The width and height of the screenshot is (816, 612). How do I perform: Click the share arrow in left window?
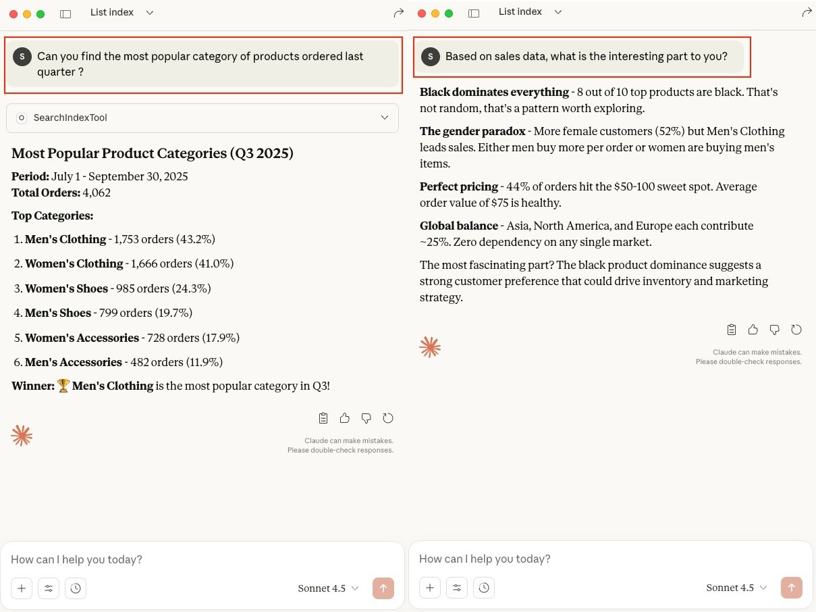(399, 13)
